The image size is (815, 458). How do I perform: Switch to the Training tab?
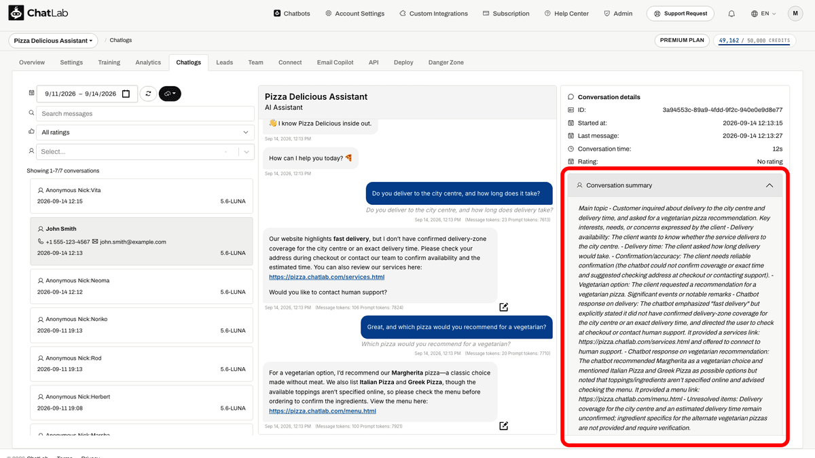click(109, 62)
